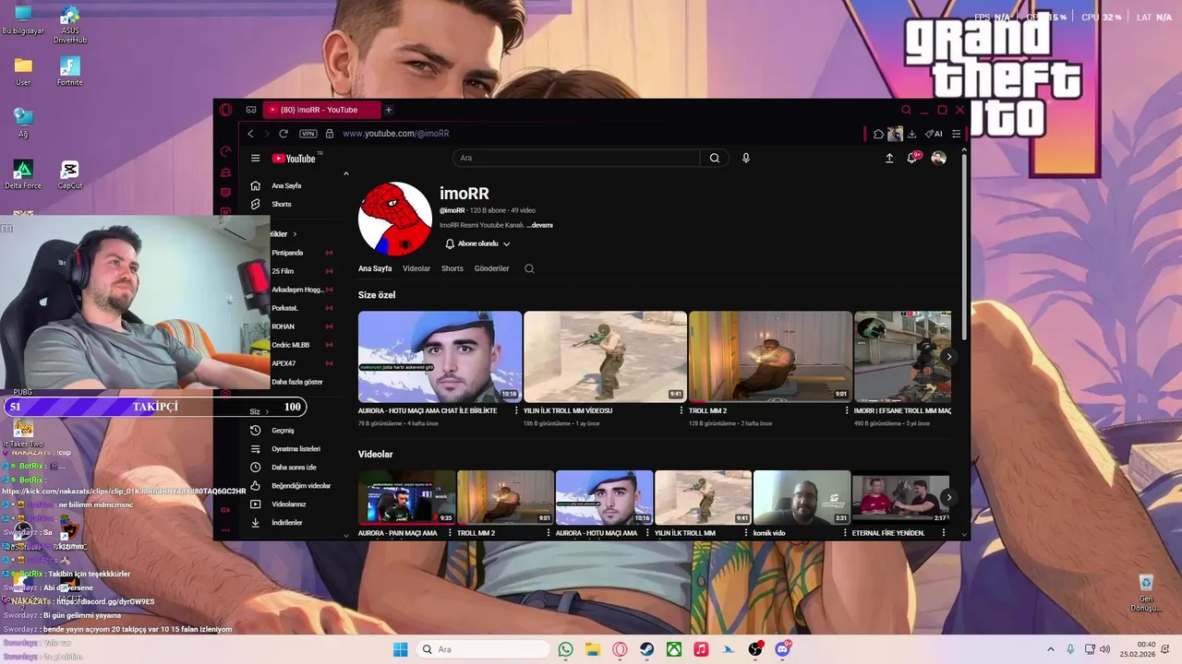
Task: Open the Windows Start button
Action: pos(400,649)
